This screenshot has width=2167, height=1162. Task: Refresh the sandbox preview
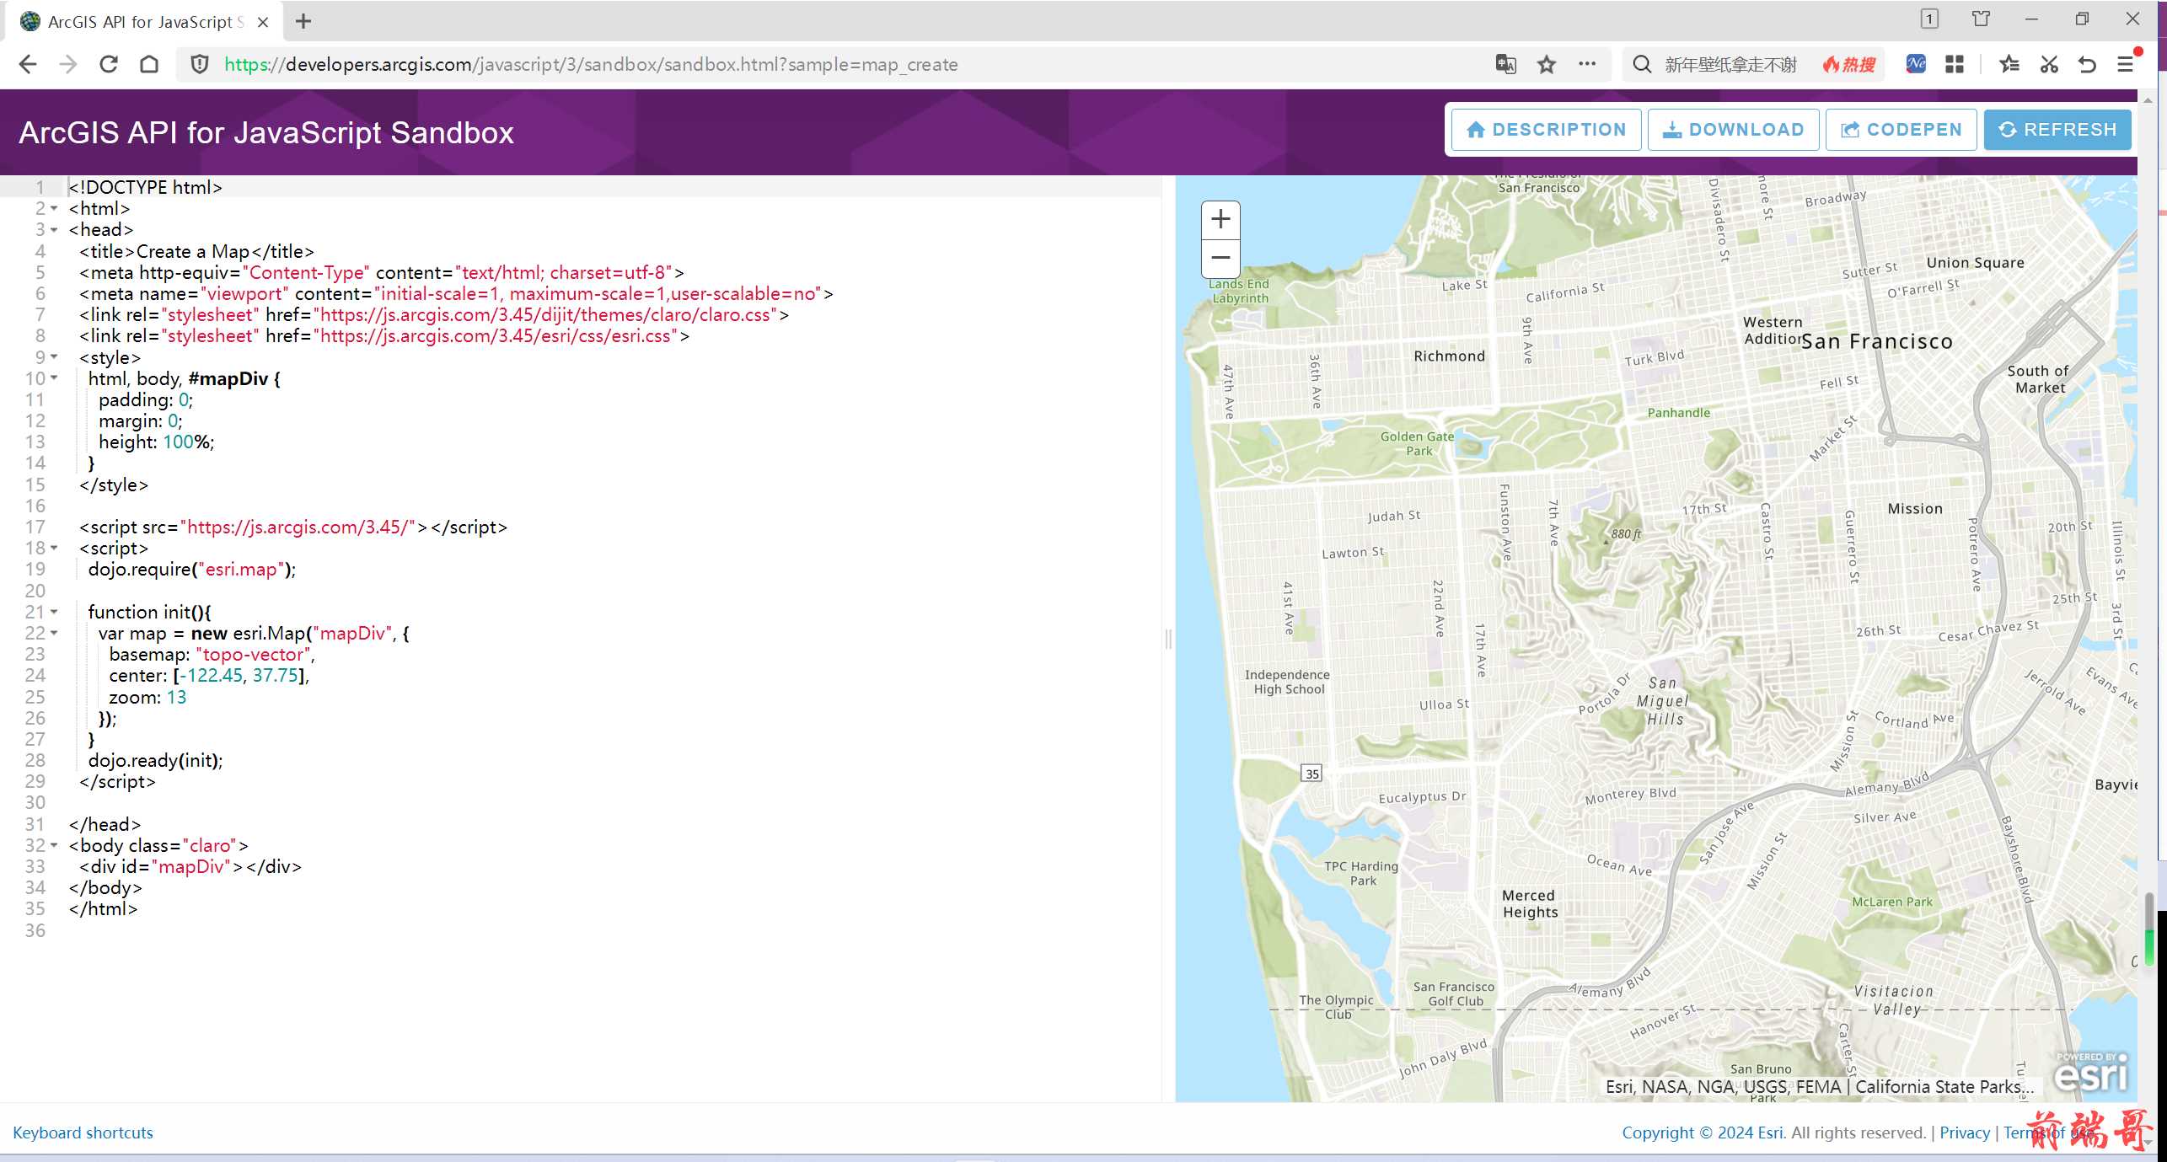2058,130
